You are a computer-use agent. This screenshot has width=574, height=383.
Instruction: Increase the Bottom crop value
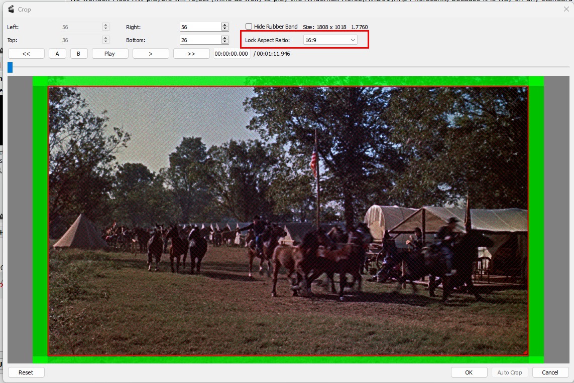point(225,38)
